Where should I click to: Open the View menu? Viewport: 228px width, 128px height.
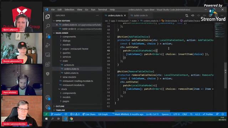point(79,10)
